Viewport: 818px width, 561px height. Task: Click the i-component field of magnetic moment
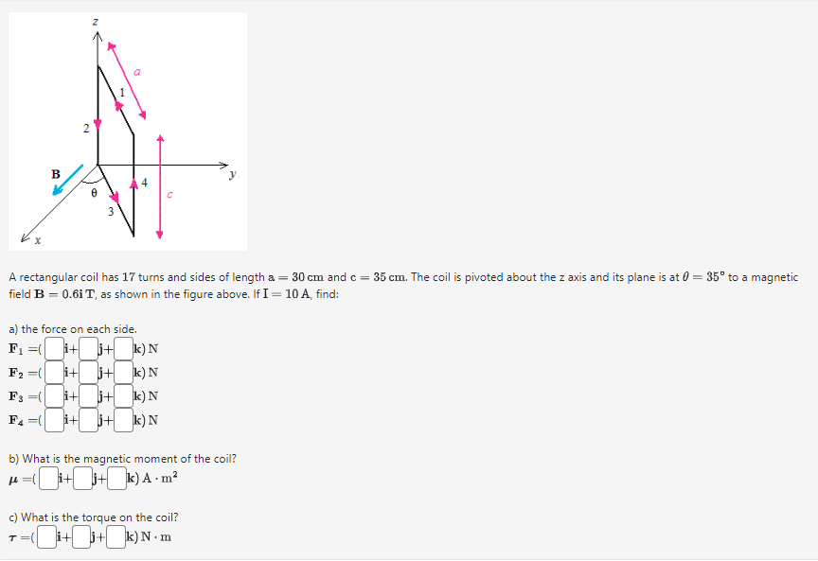[x=48, y=478]
